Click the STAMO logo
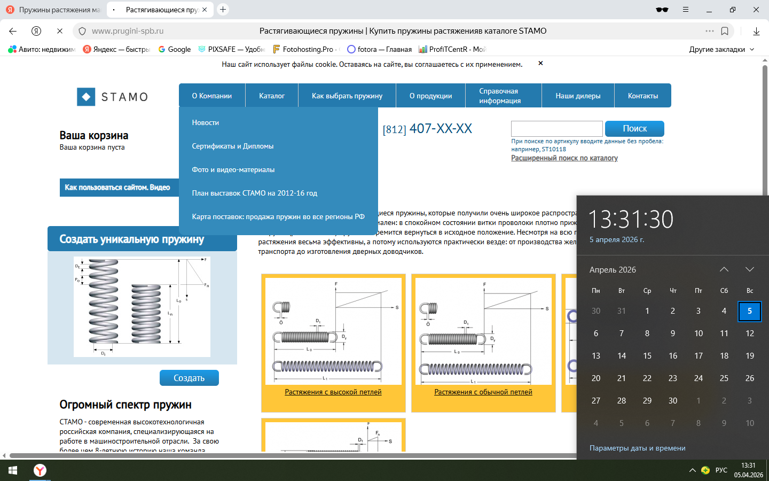The width and height of the screenshot is (769, 481). 113,97
